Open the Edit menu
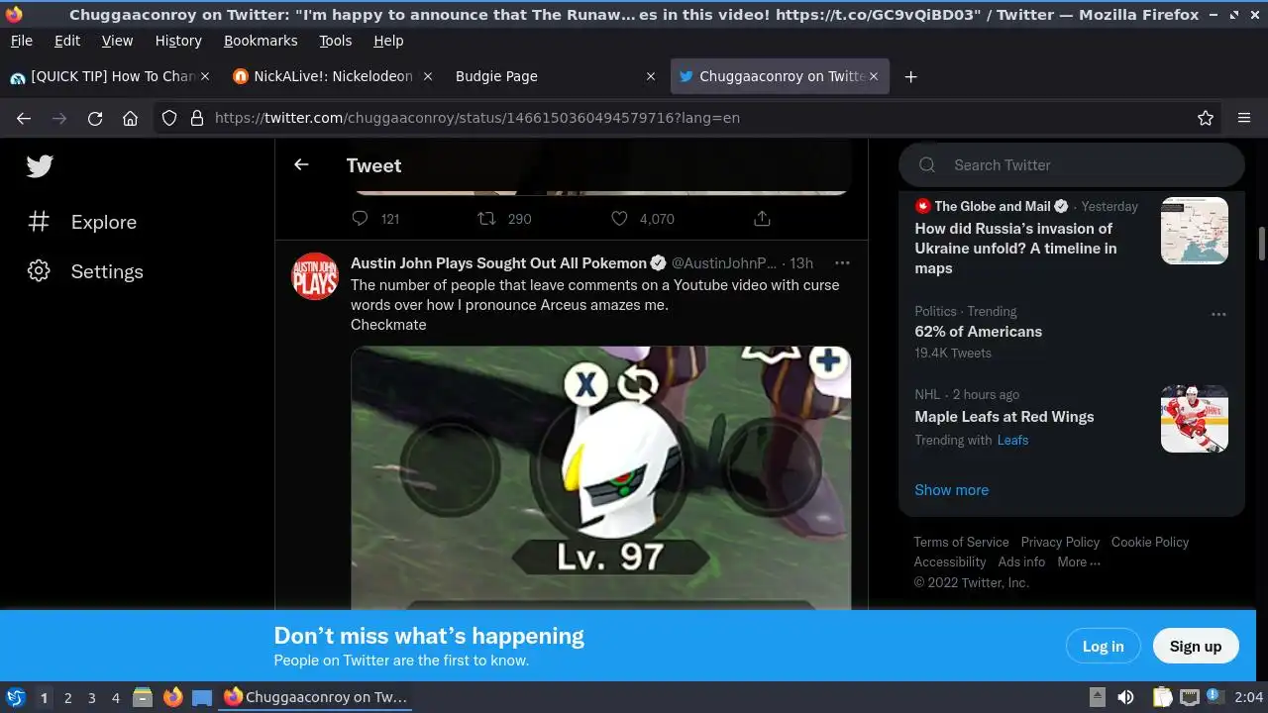This screenshot has width=1268, height=713. click(67, 41)
